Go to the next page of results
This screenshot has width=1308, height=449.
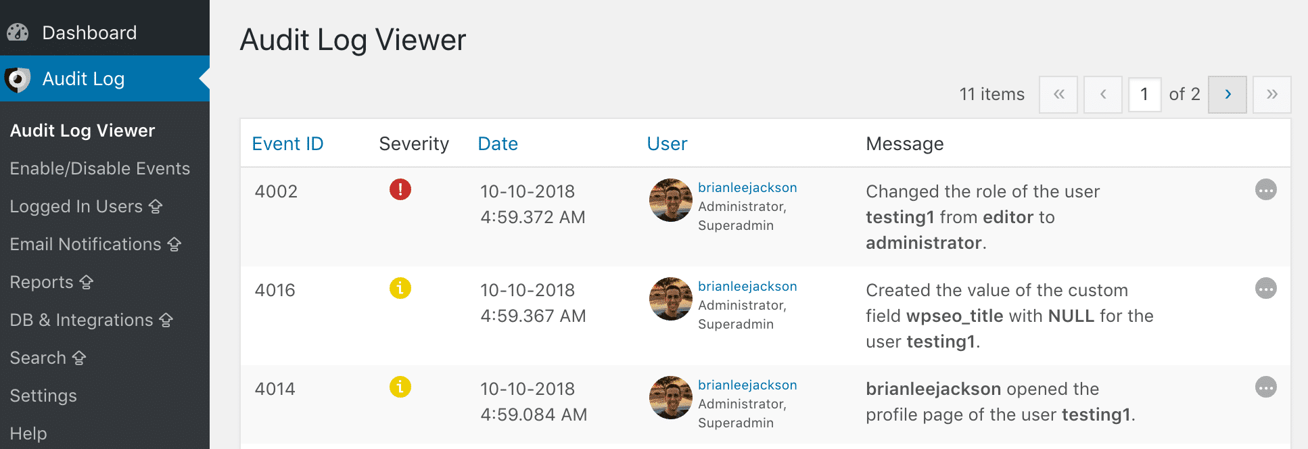click(1227, 95)
